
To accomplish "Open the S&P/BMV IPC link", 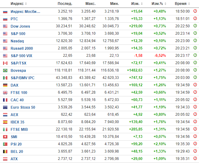I will coord(23,78).
